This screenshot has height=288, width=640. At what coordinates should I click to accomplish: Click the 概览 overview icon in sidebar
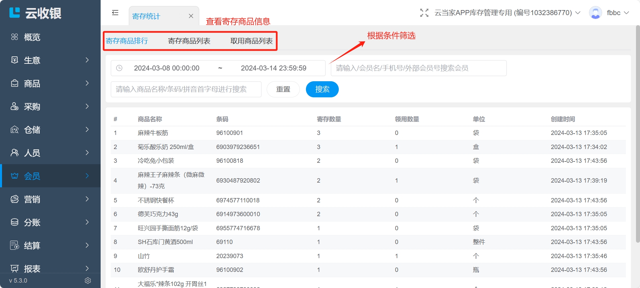(x=14, y=37)
